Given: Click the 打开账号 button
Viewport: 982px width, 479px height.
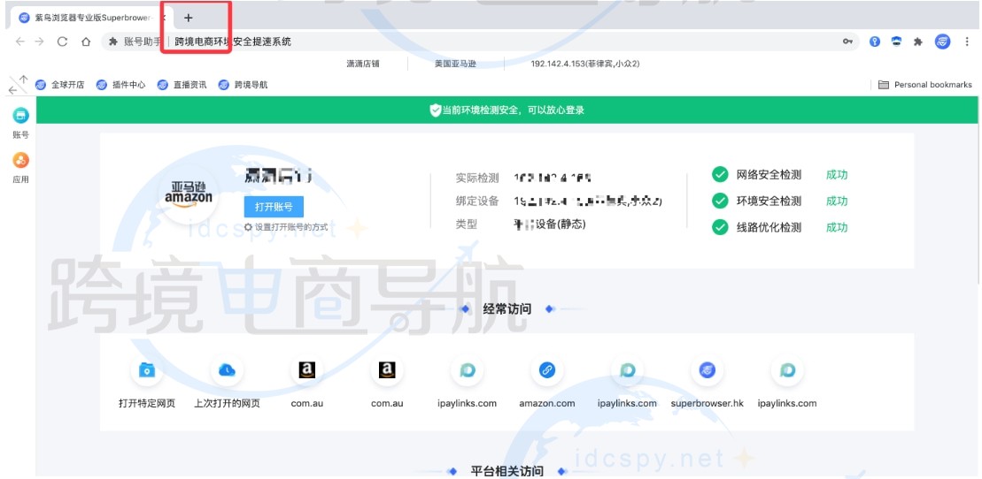Looking at the screenshot, I should point(274,206).
